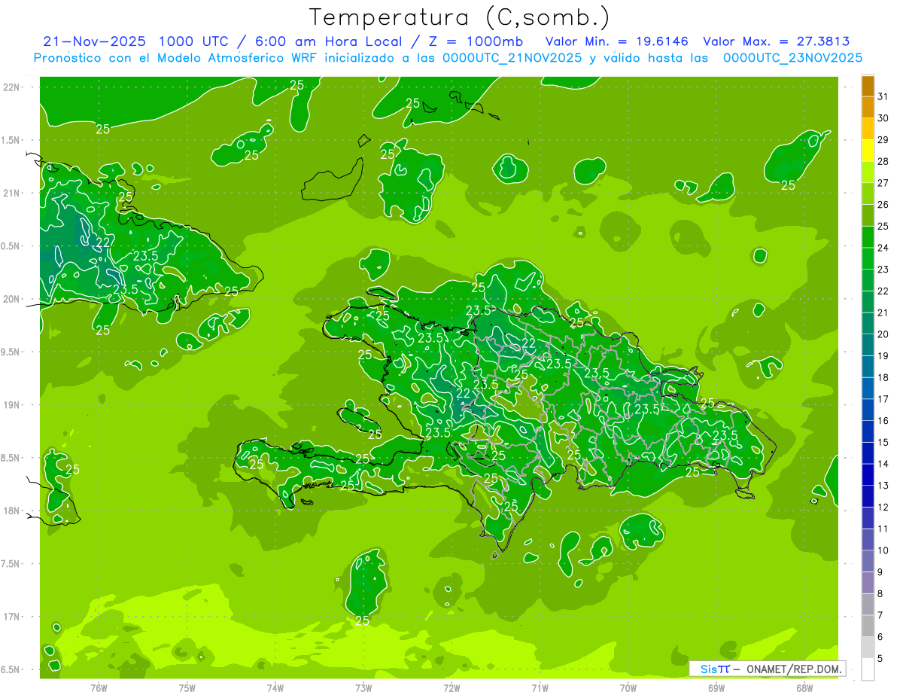Viewport: 903px width, 698px height.
Task: Click the white bottom segment of the color scale
Action: click(x=868, y=669)
